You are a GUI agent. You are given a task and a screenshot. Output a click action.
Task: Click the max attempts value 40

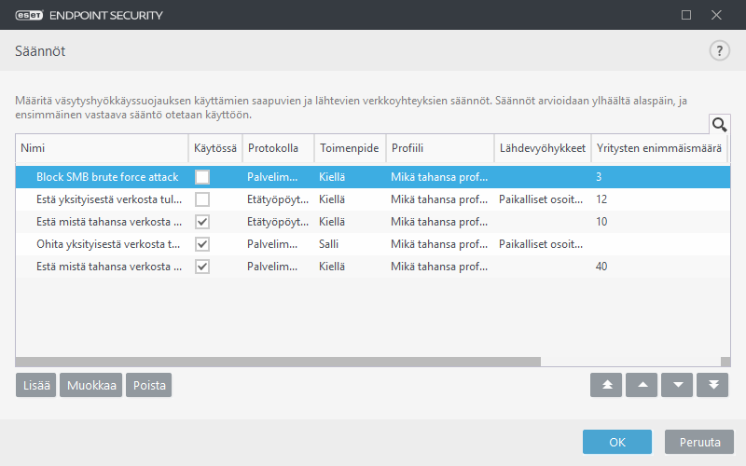tap(601, 267)
